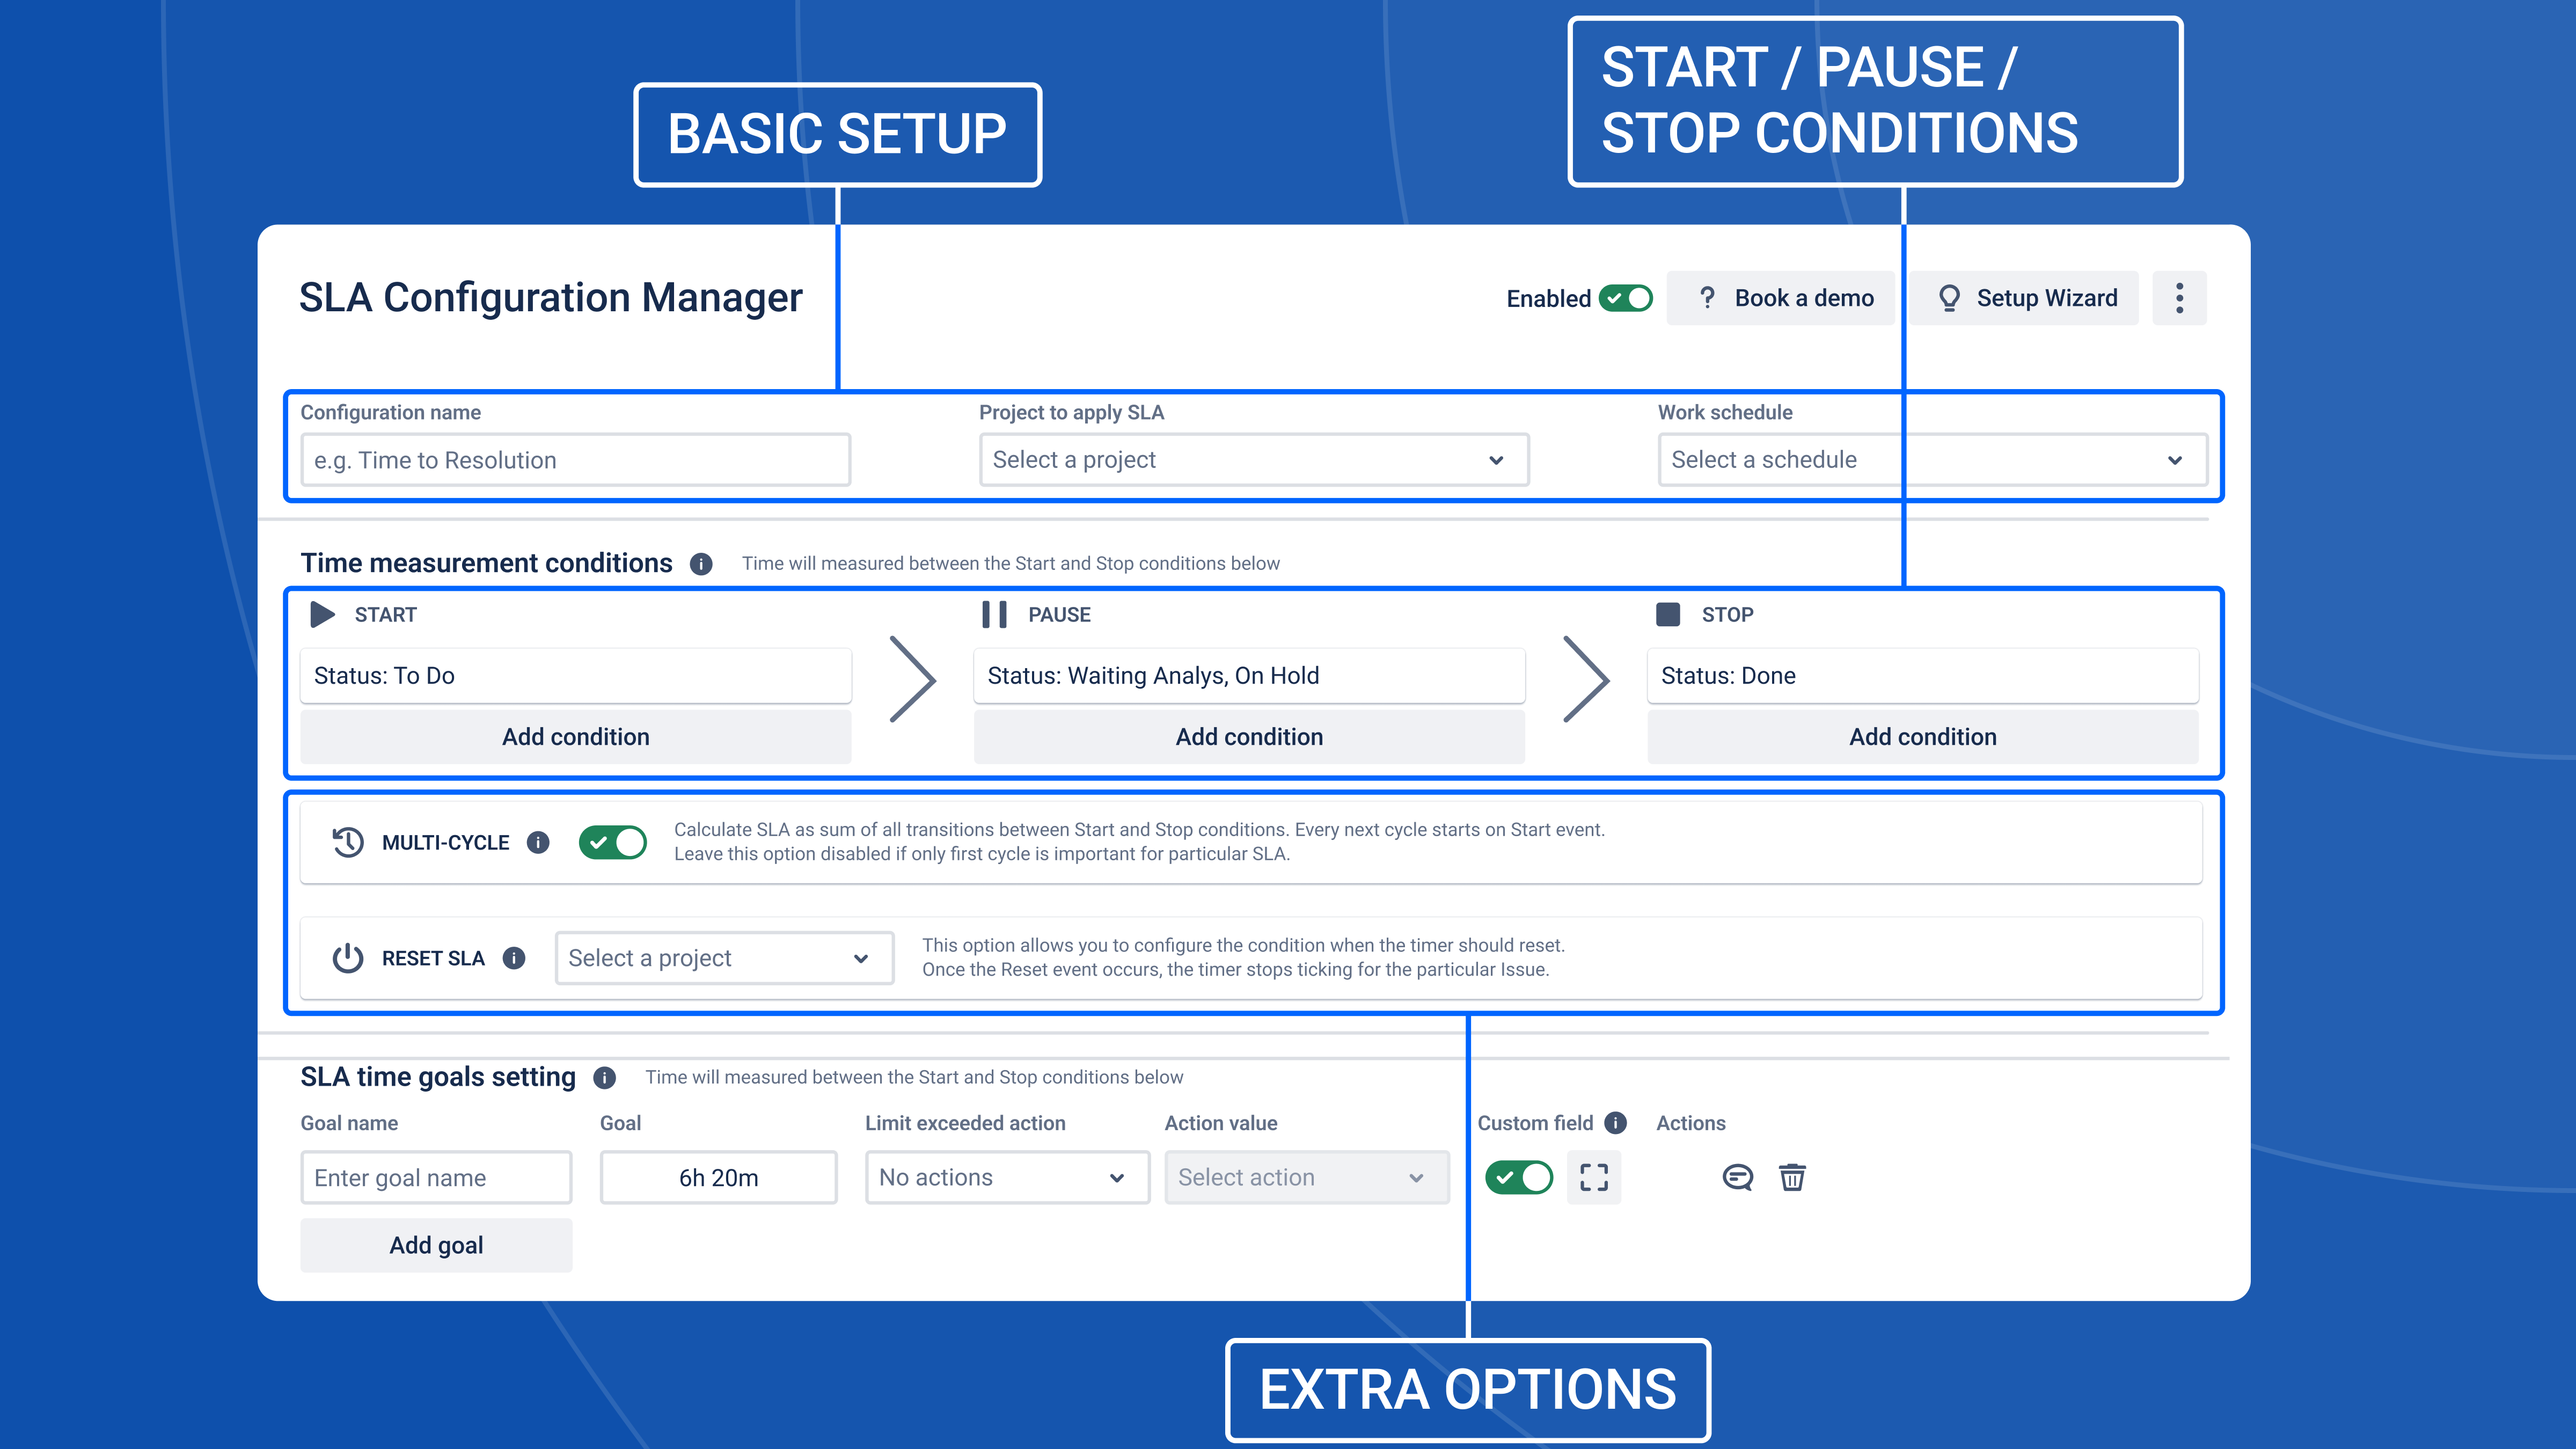Screen dimensions: 2576x1449
Task: Open the three-dot more options menu
Action: 2179,298
